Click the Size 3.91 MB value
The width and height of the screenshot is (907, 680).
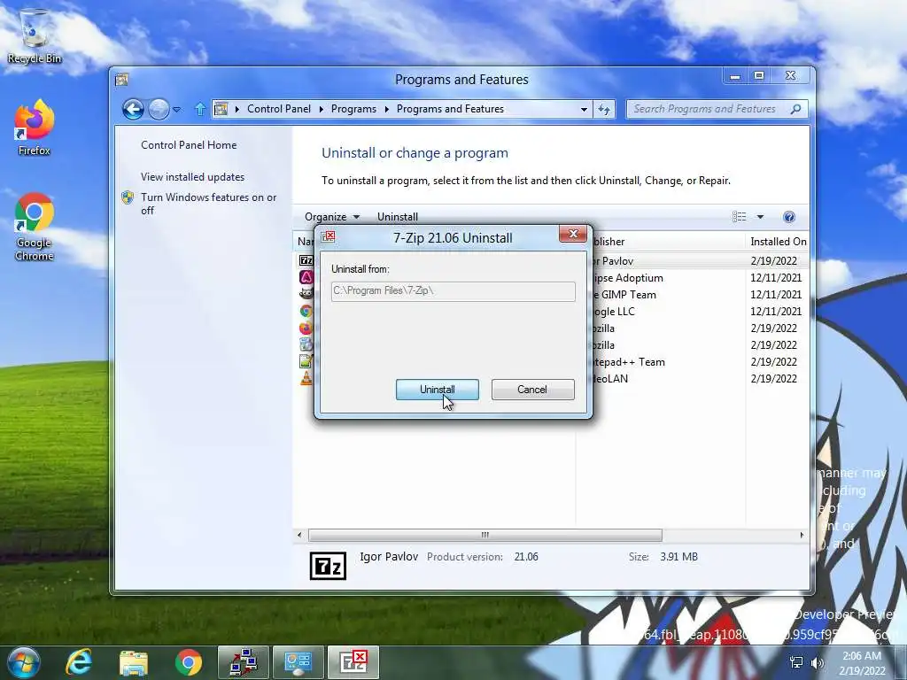(678, 557)
